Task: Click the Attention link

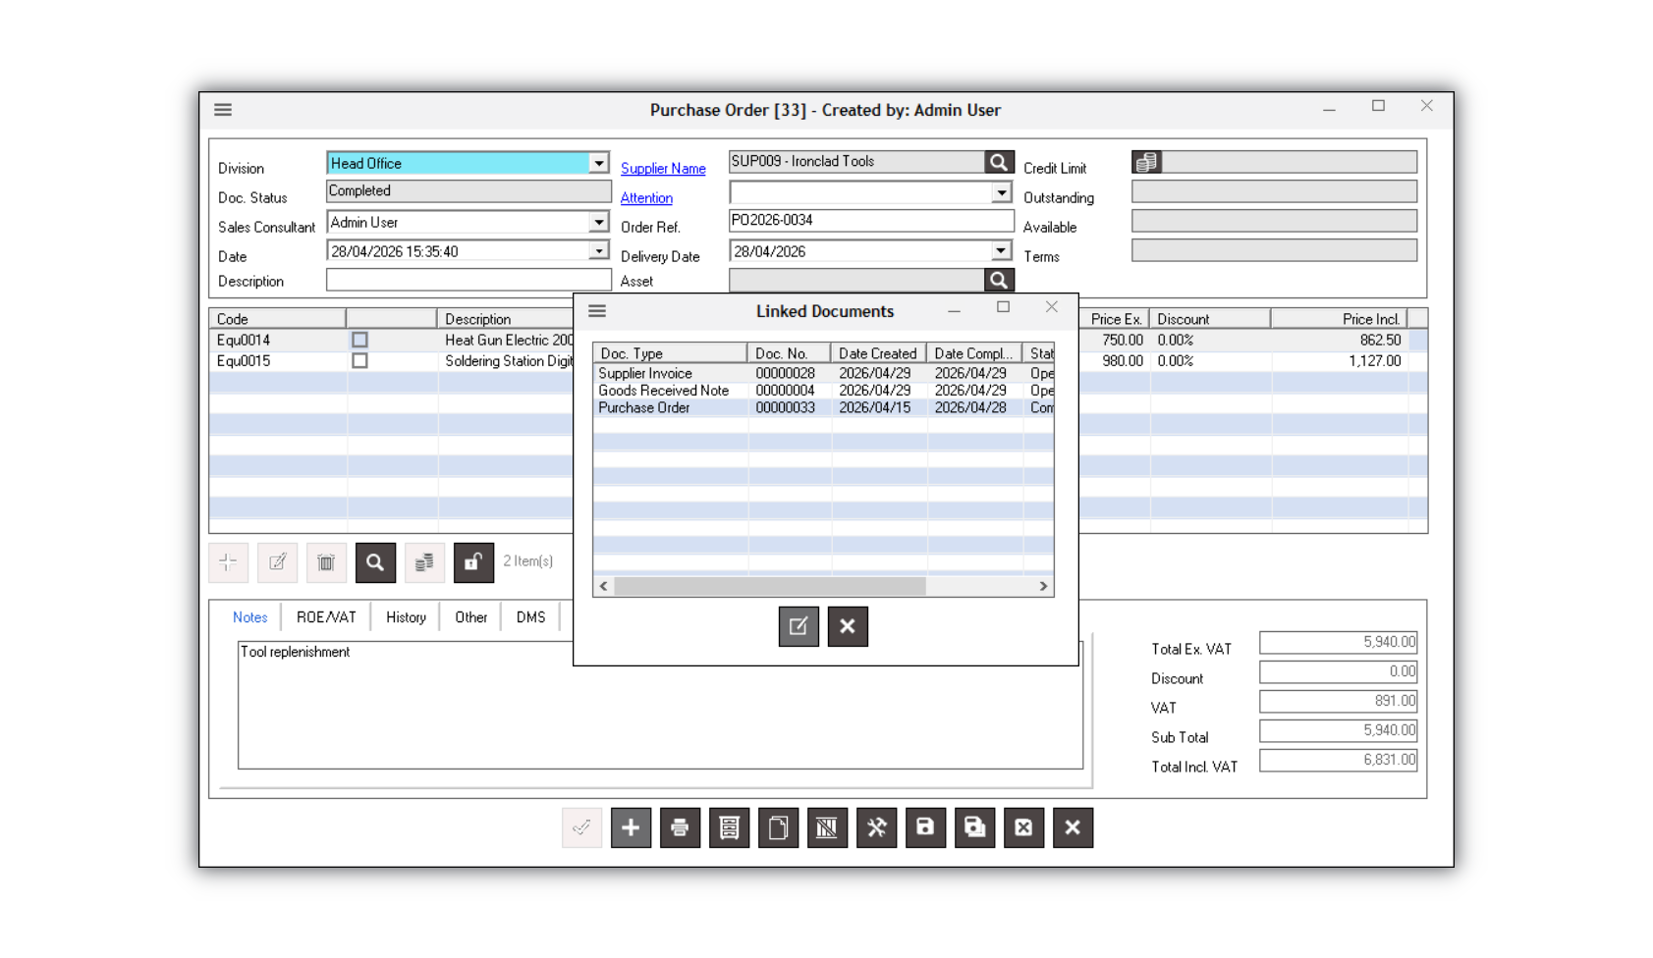Action: [646, 198]
